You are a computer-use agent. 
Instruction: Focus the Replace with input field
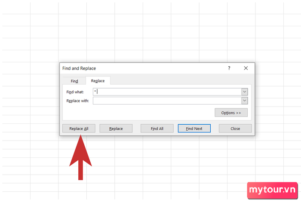(167, 101)
